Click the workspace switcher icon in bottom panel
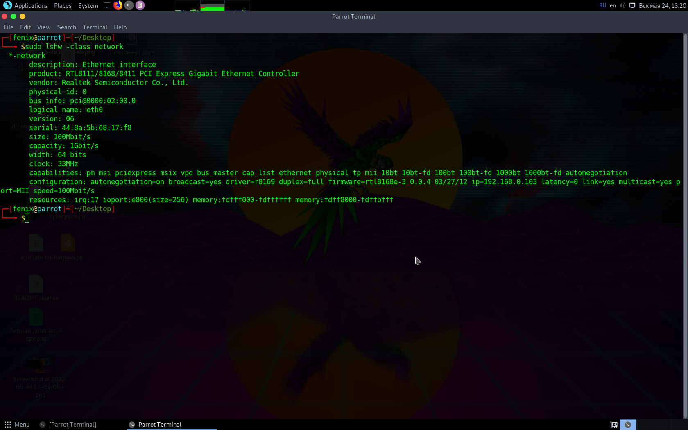688x430 pixels. click(614, 425)
